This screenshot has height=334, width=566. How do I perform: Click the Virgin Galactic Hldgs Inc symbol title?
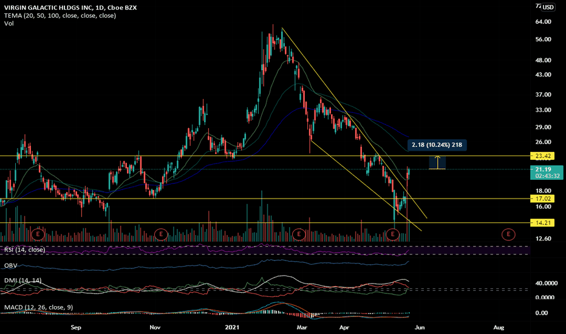pos(70,7)
